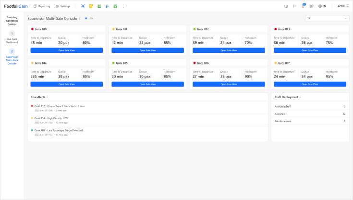Screen dimensions: 353x200
Task: Open the EN language selector
Action: click(x=322, y=6)
